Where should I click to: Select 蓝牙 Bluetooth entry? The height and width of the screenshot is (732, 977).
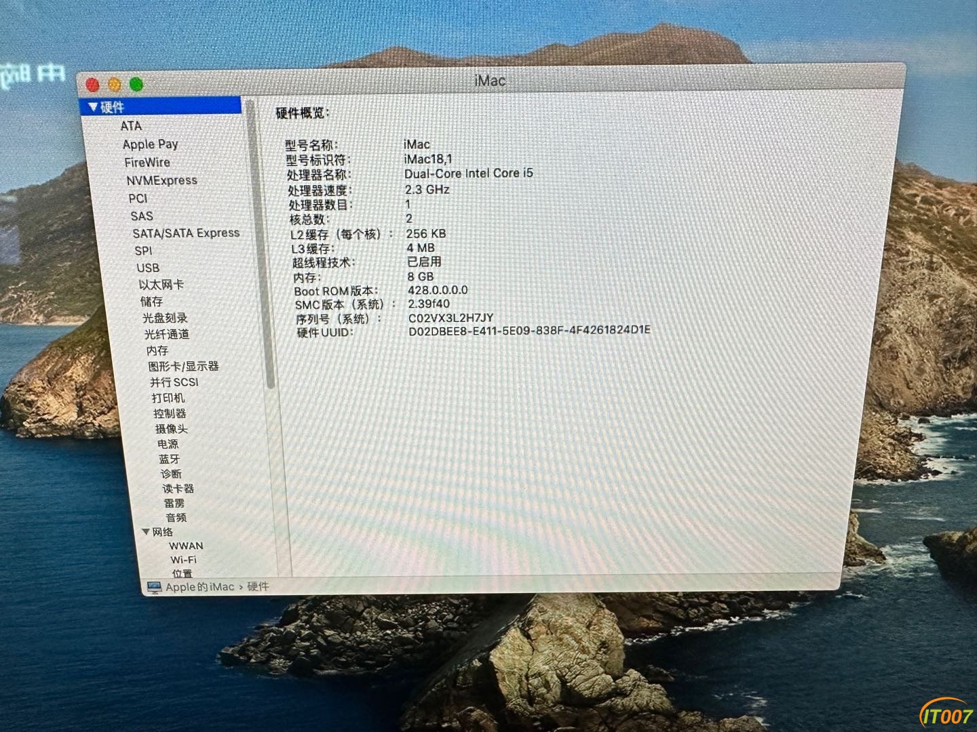[x=169, y=459]
